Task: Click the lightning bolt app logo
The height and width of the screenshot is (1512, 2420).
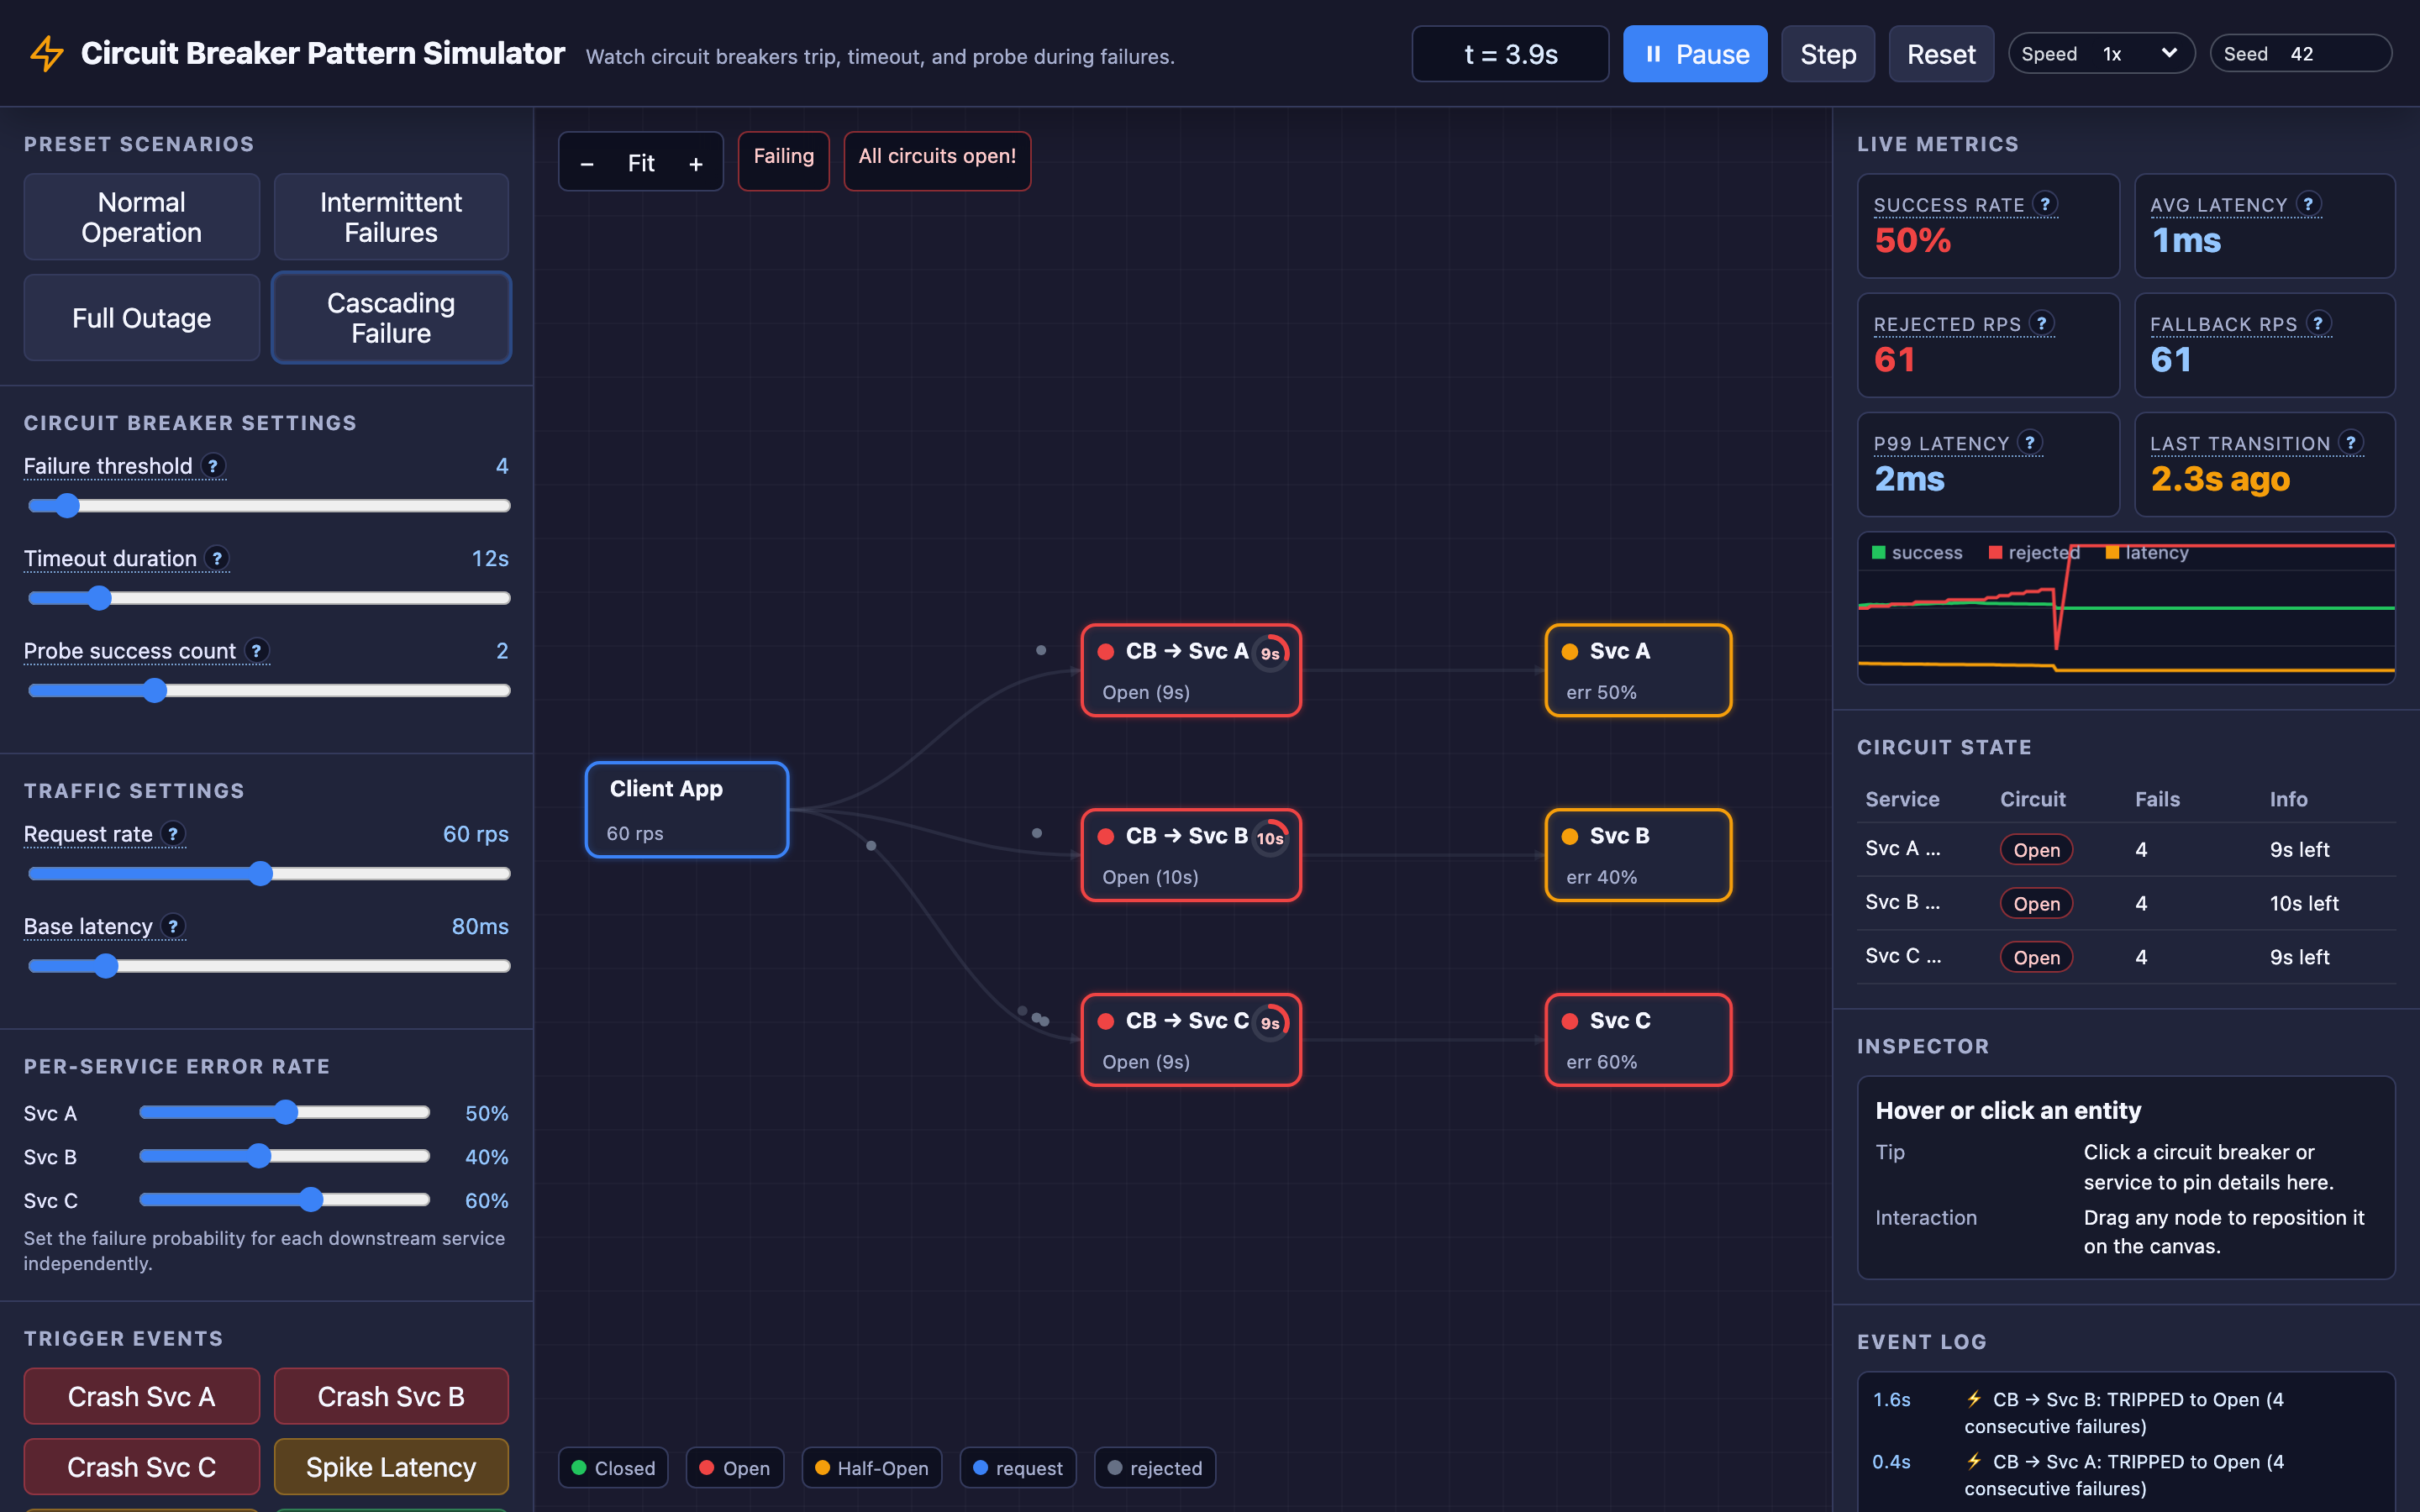Action: click(x=46, y=54)
